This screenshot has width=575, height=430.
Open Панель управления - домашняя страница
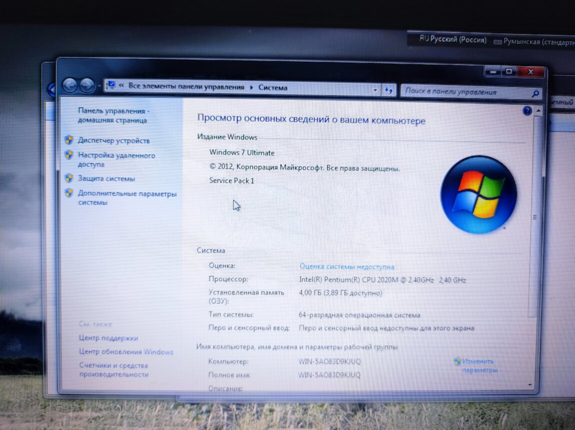click(x=113, y=116)
